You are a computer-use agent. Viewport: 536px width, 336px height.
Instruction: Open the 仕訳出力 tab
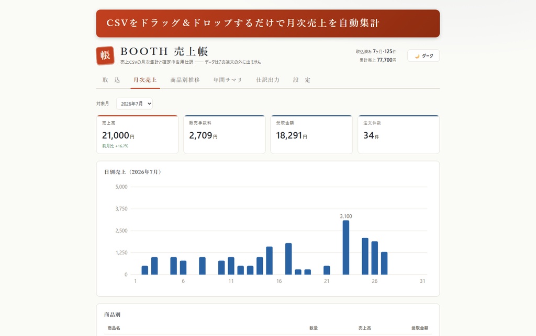[267, 80]
